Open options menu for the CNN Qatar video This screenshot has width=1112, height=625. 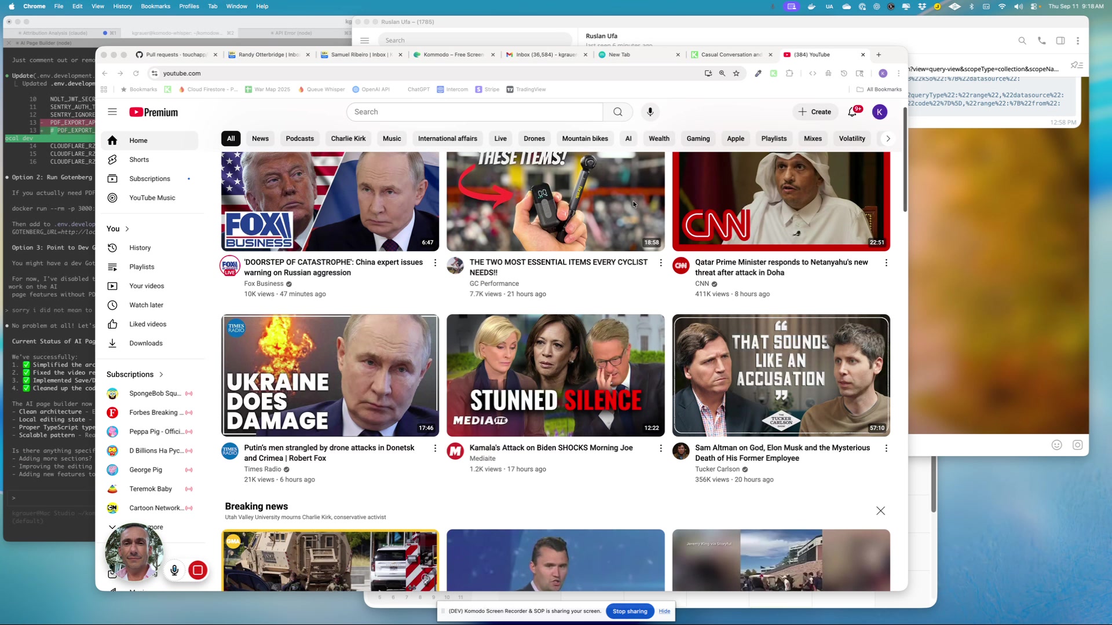point(886,263)
